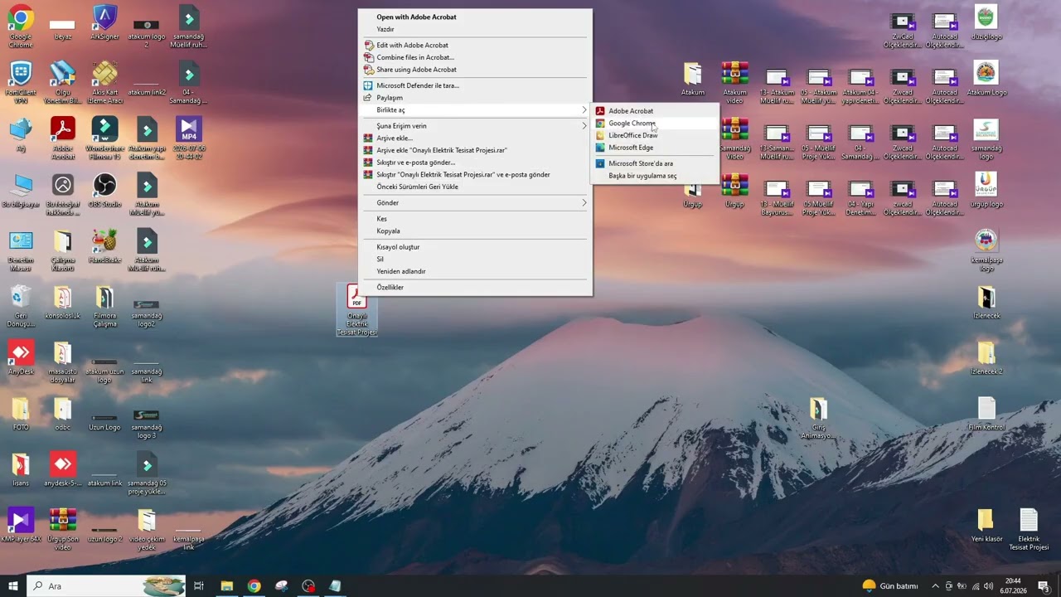Expand the Gönder submenu

pos(584,202)
